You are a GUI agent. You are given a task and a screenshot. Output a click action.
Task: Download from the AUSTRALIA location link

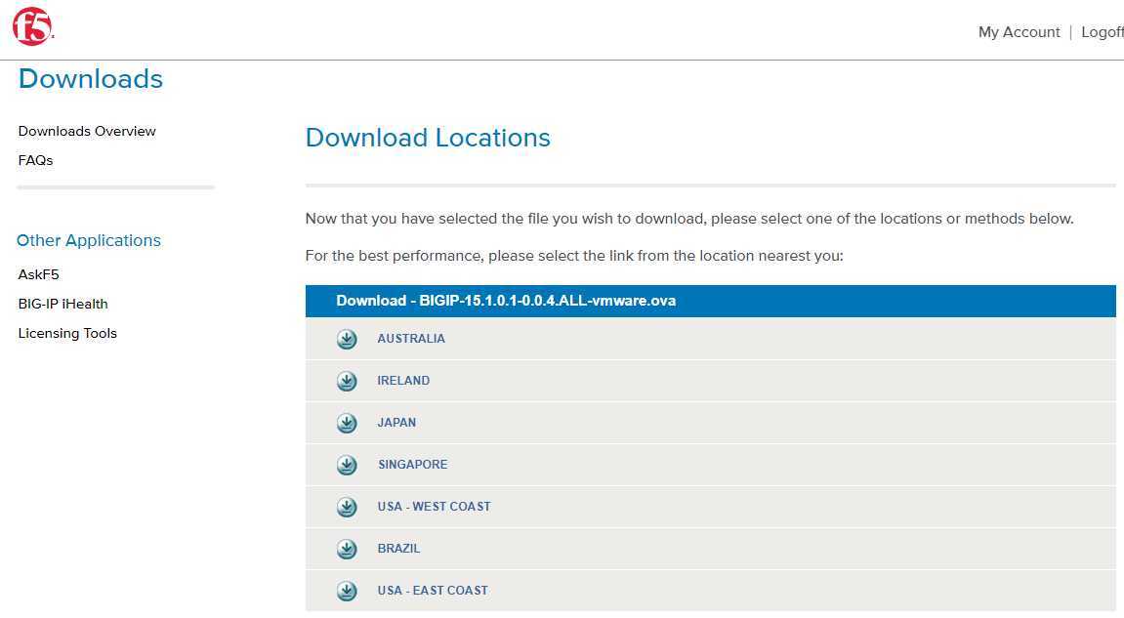(x=411, y=339)
